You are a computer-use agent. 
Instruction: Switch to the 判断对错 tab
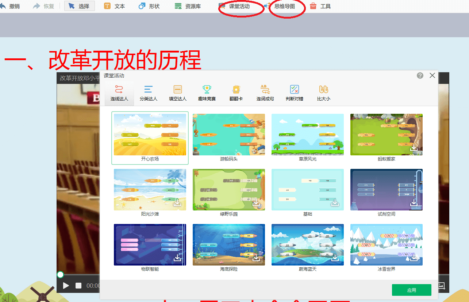pyautogui.click(x=295, y=93)
